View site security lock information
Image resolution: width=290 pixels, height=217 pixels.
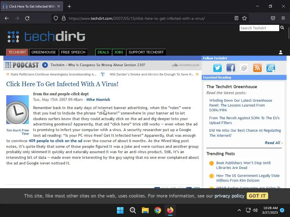64,18
